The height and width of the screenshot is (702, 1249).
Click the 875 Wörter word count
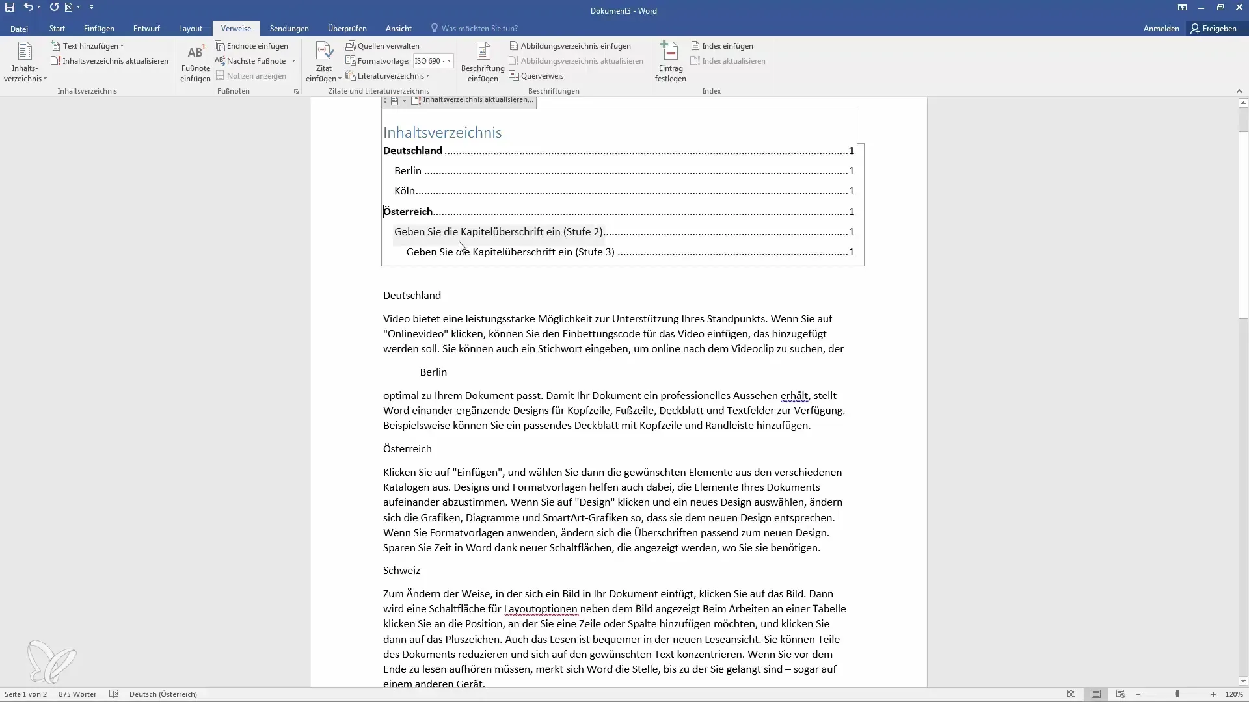[77, 694]
